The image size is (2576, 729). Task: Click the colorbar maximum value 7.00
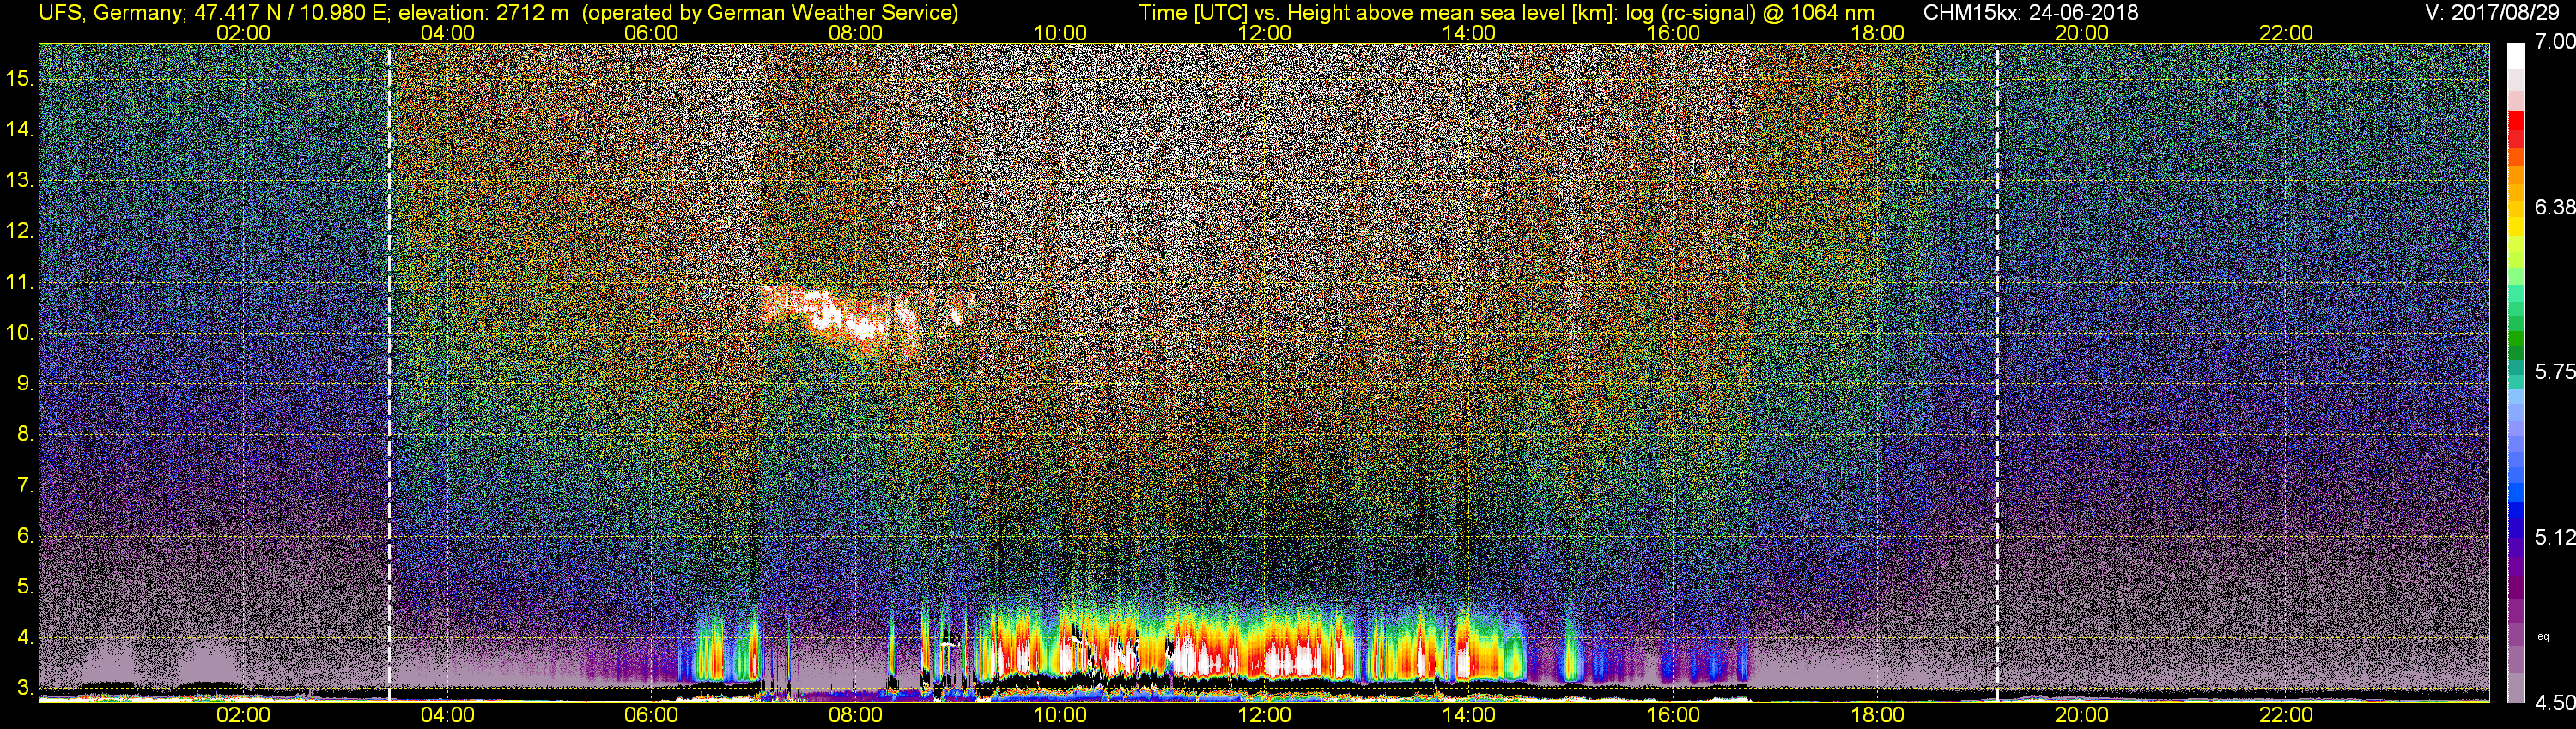2555,42
